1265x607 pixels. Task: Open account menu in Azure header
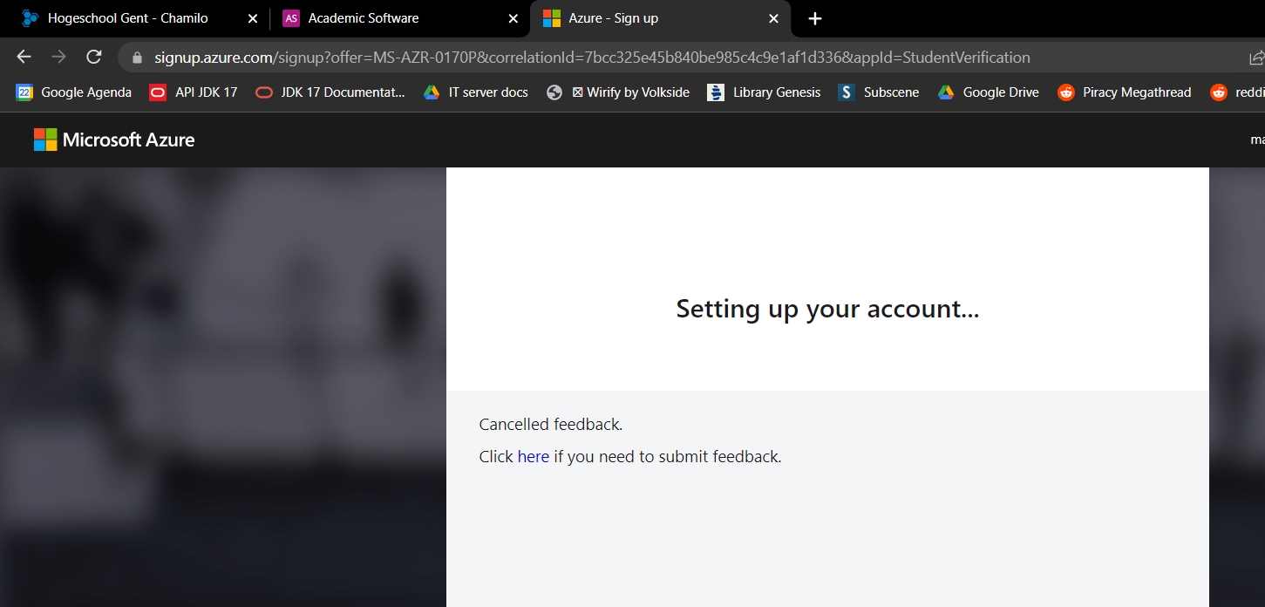pyautogui.click(x=1257, y=140)
